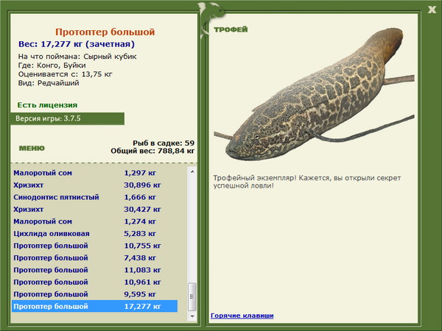Close the window with the X button
Image resolution: width=442 pixels, height=331 pixels.
pos(432,10)
